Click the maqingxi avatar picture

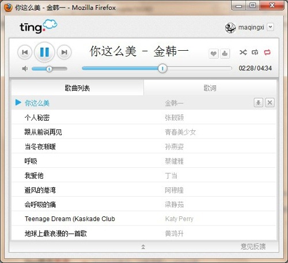[230, 28]
